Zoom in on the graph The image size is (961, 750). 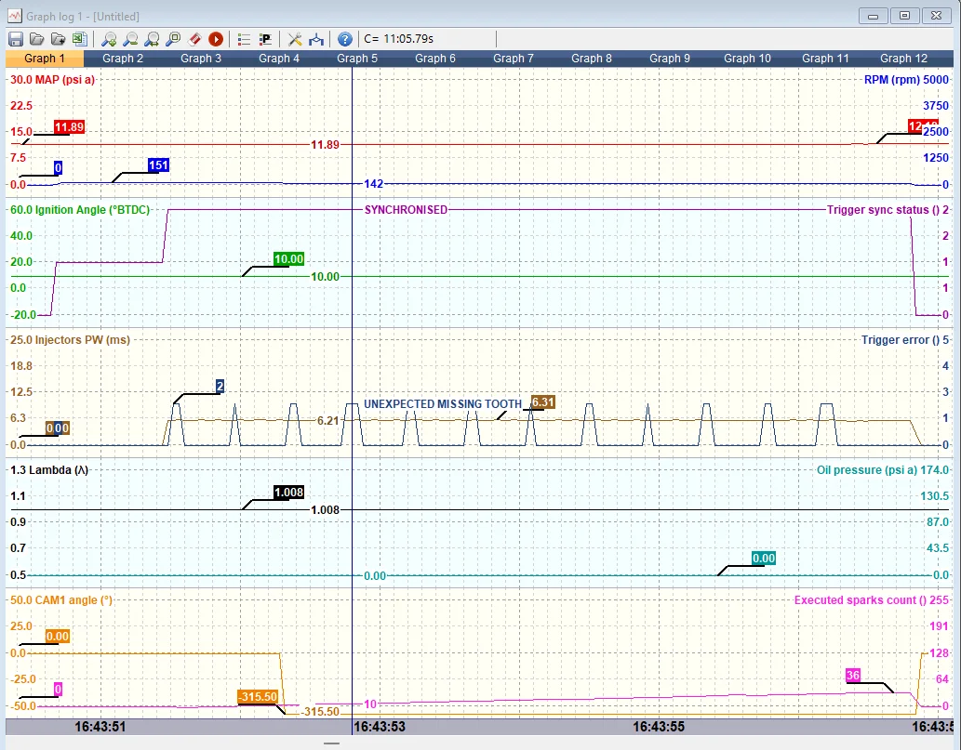(109, 39)
